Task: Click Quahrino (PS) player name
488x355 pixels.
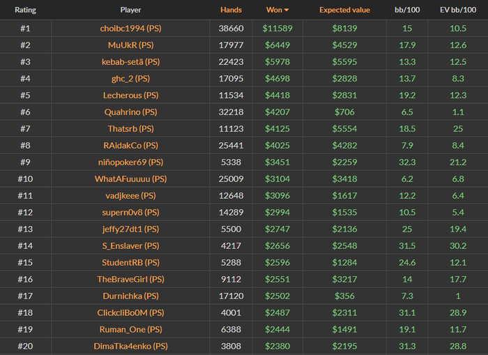Action: click(130, 112)
